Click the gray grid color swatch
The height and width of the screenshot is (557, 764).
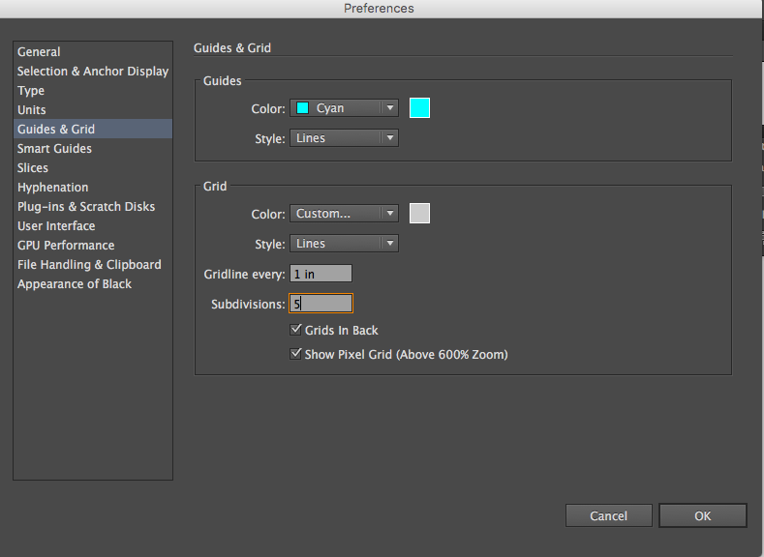(x=419, y=214)
